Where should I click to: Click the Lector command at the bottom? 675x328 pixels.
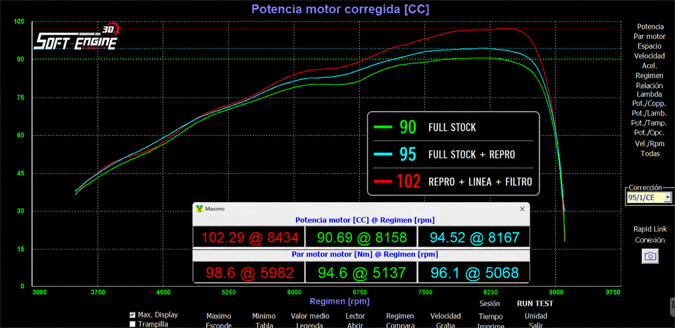(355, 316)
